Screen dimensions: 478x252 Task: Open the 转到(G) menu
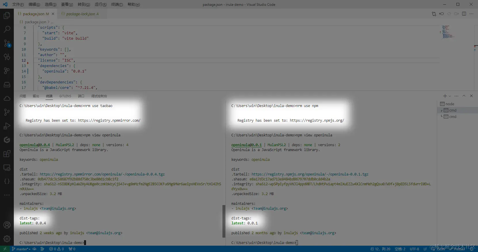tap(84, 4)
